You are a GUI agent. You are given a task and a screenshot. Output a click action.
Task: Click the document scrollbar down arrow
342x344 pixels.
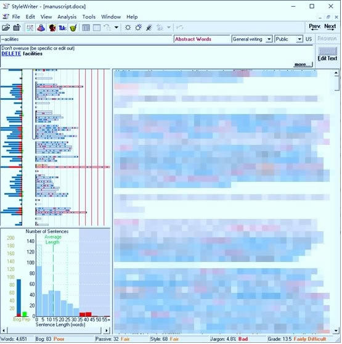click(336, 330)
